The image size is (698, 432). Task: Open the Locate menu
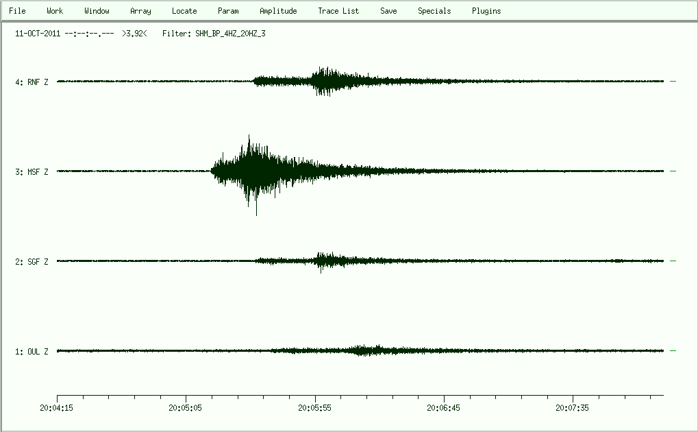[184, 11]
